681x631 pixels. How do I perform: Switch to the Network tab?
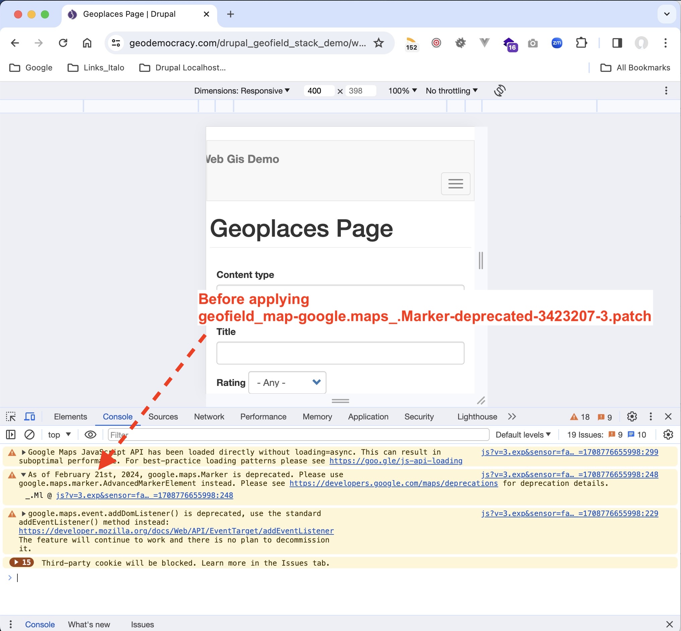point(209,416)
